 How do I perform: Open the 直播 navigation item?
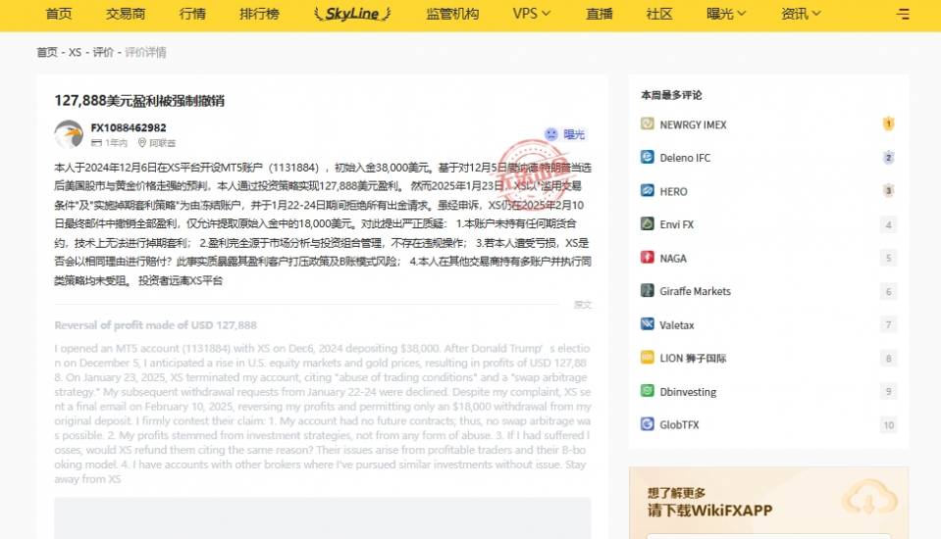[599, 13]
